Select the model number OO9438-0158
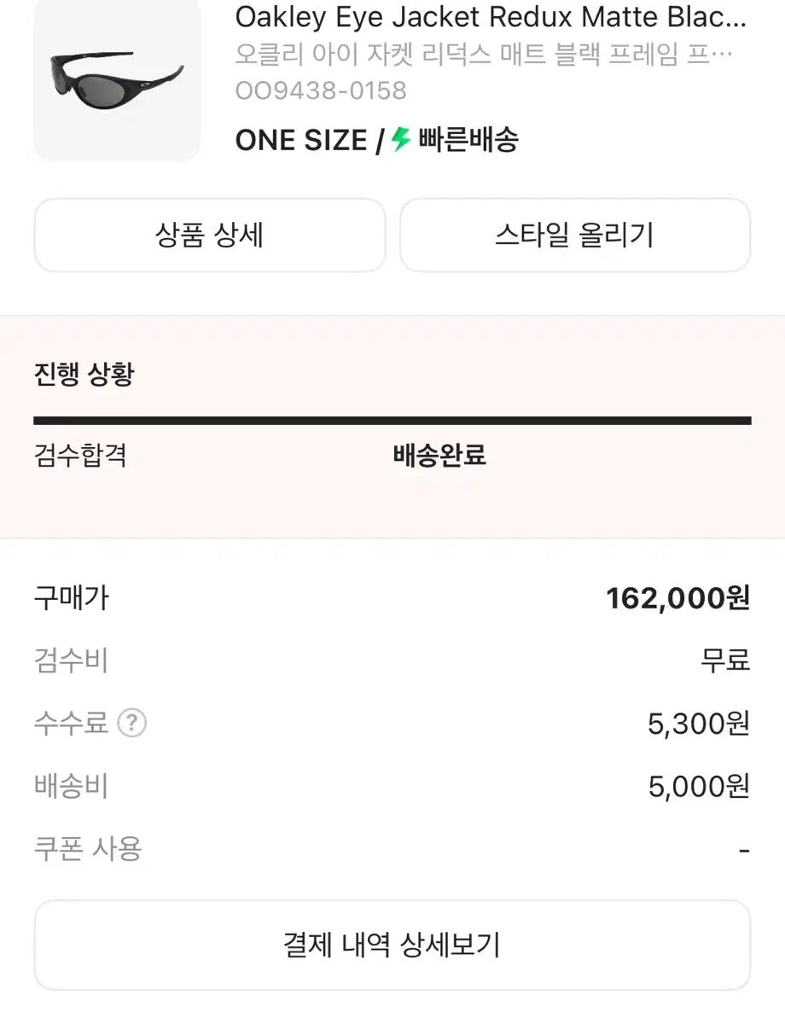This screenshot has width=785, height=1024. click(x=321, y=90)
